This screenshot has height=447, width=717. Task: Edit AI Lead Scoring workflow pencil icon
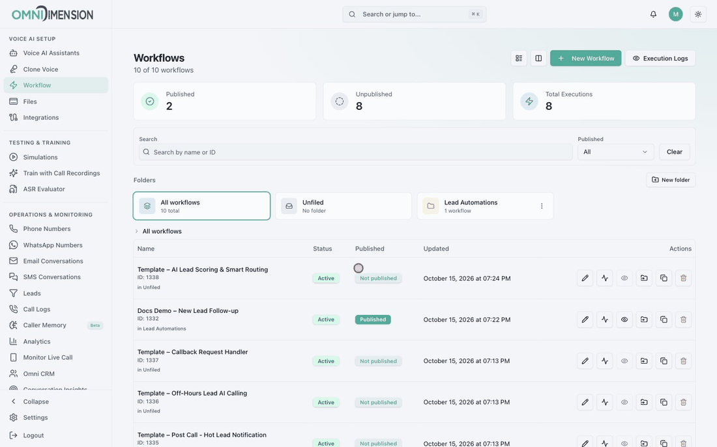[x=585, y=278]
